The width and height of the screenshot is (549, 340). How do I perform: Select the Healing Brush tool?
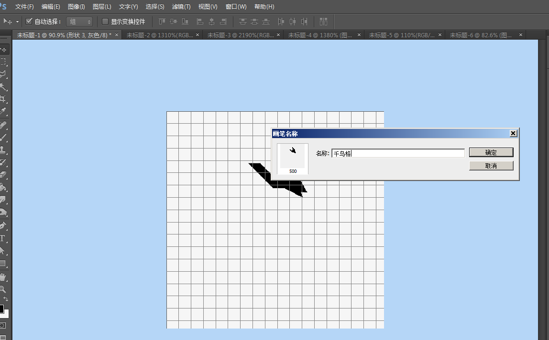click(3, 125)
